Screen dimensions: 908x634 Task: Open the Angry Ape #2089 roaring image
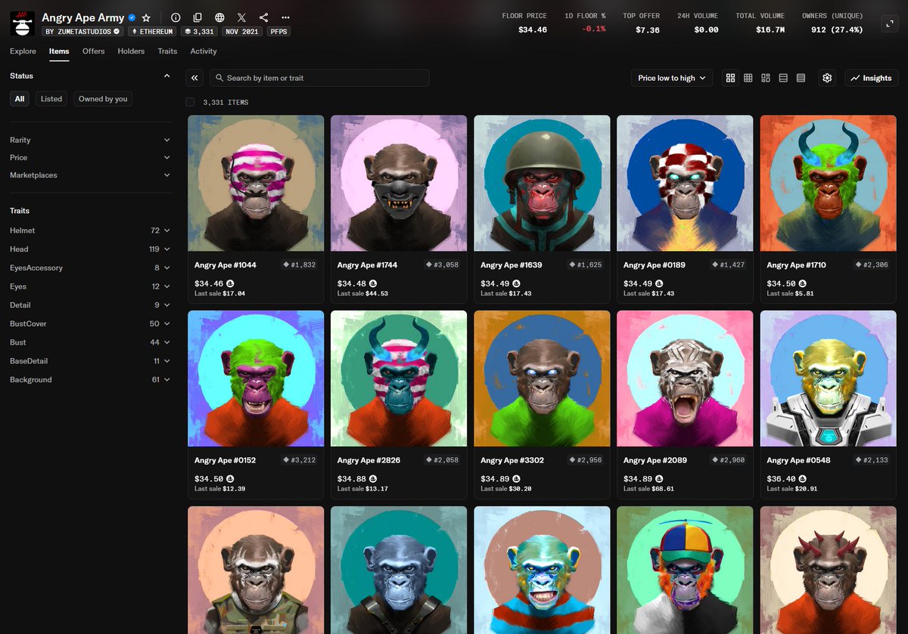pyautogui.click(x=685, y=378)
